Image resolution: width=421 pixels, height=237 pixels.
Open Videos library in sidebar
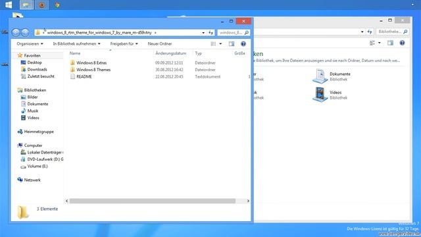(x=33, y=118)
